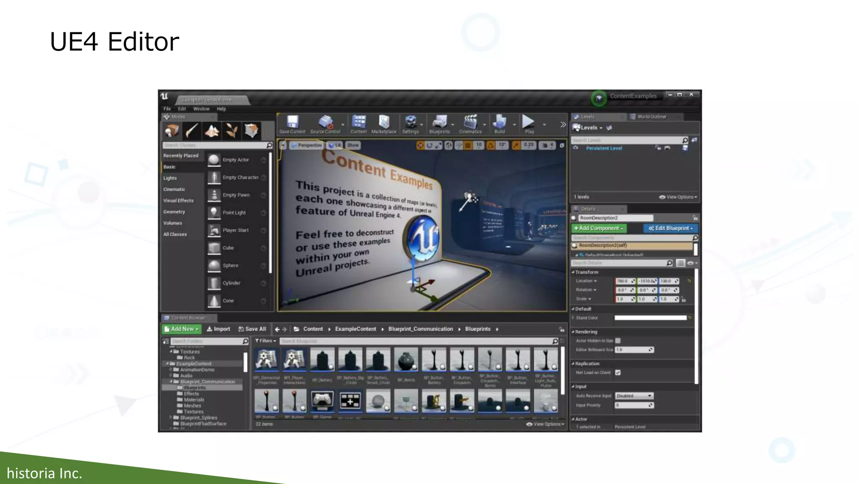Open the Settings toolbar icon
860x484 pixels.
[411, 121]
